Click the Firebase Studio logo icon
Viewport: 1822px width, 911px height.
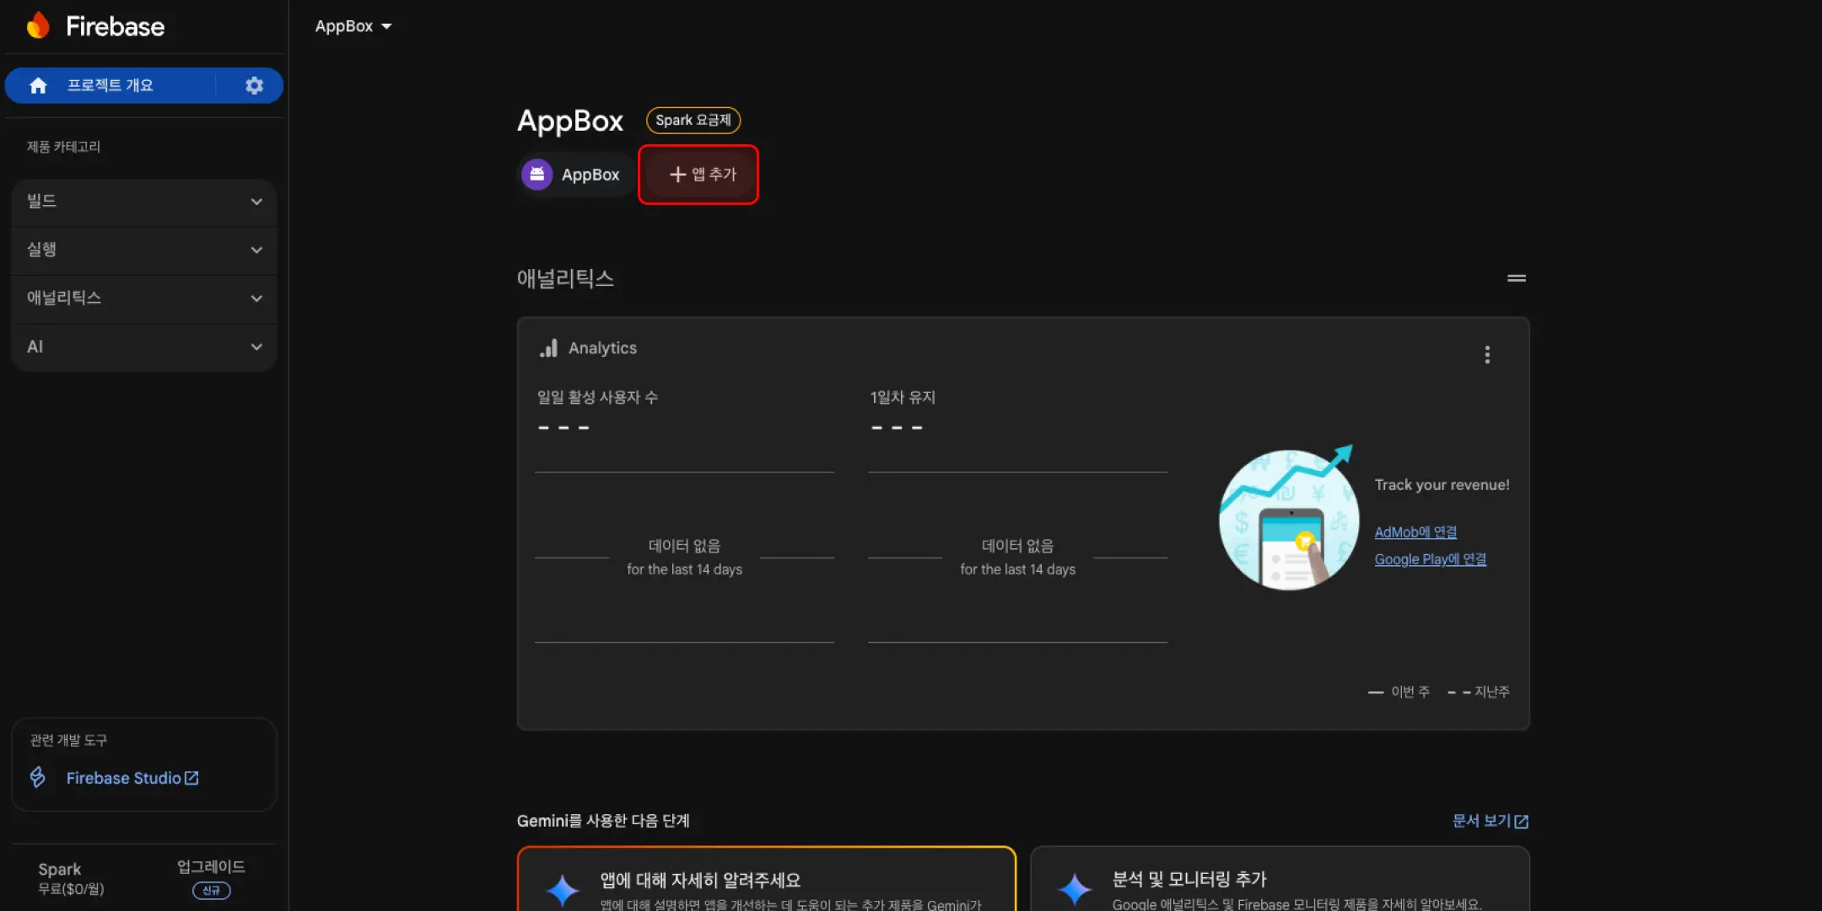(38, 777)
